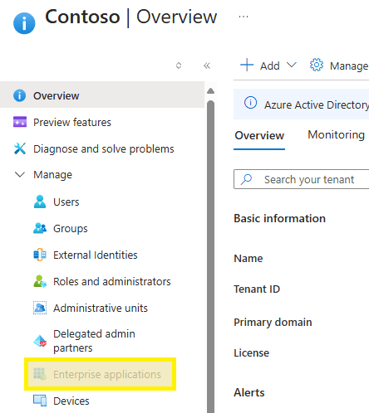The width and height of the screenshot is (369, 413).
Task: Click the Delegated admin partners icon
Action: click(x=40, y=341)
